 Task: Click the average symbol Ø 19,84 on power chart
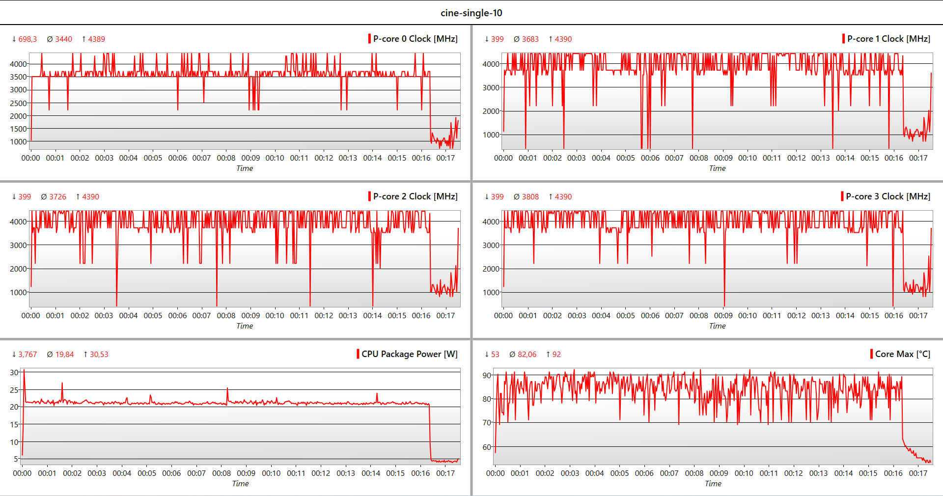(60, 354)
